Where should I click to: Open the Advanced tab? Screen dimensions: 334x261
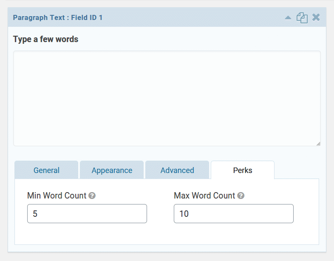[177, 170]
